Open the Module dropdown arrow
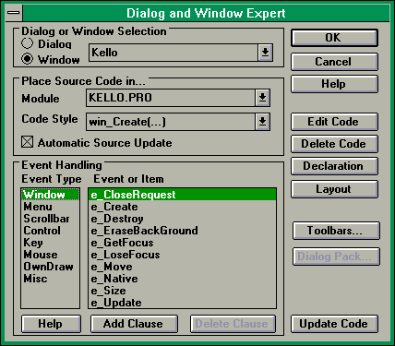The height and width of the screenshot is (346, 395). (262, 98)
